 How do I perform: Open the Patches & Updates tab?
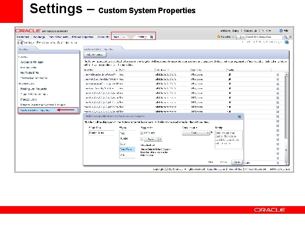pos(83,37)
